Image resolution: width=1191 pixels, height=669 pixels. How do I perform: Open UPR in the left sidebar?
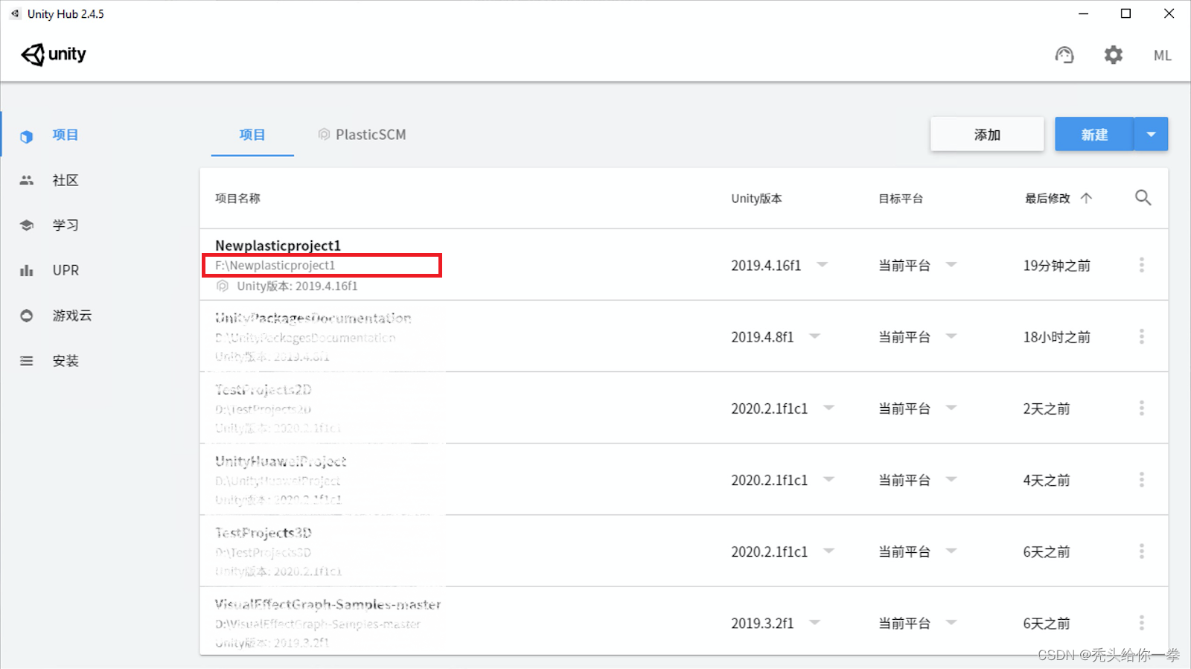click(x=66, y=270)
